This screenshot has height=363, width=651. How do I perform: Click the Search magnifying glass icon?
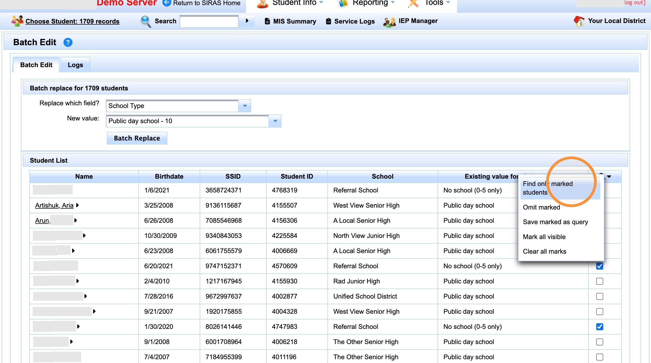click(x=146, y=21)
